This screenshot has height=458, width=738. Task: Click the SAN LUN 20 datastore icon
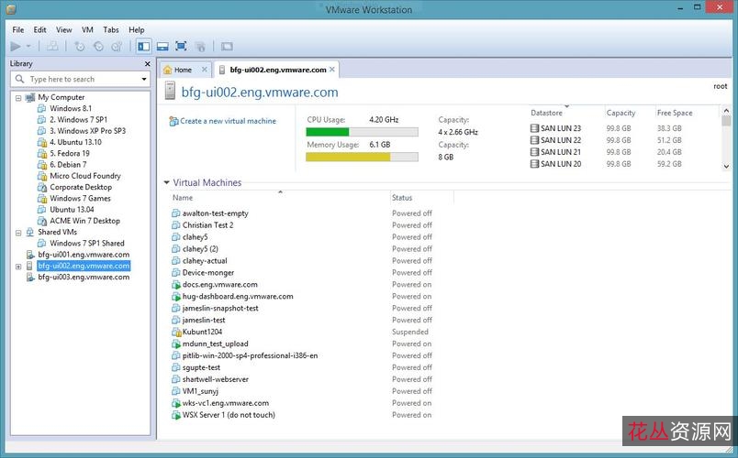(534, 163)
